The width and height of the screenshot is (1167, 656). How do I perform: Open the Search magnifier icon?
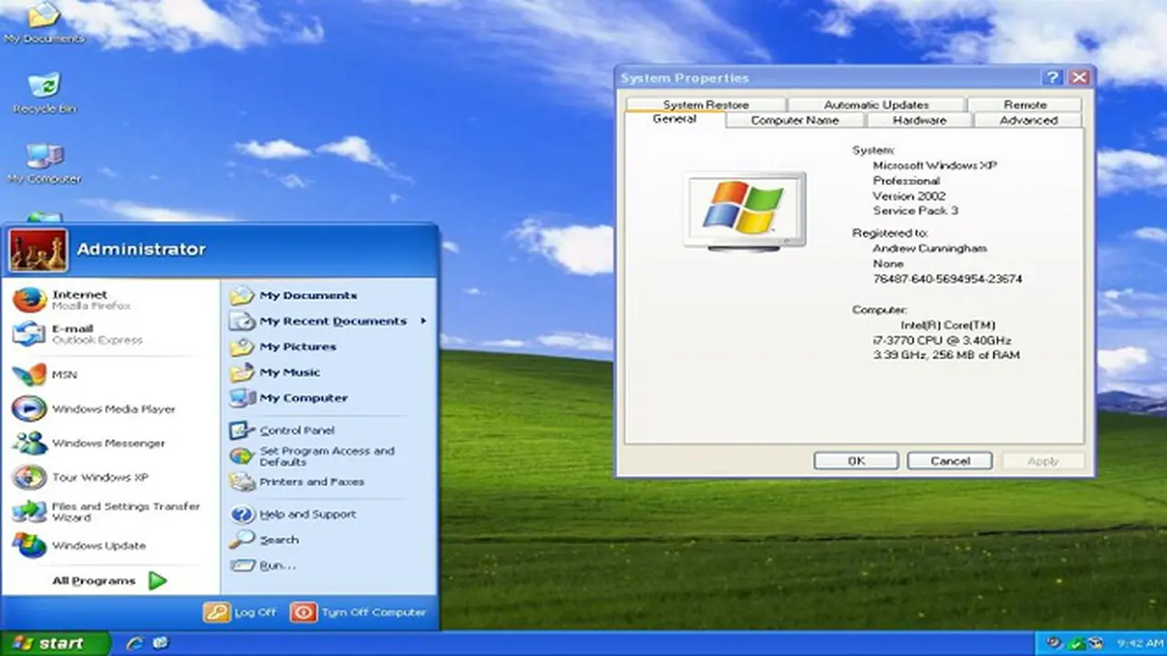click(x=242, y=539)
